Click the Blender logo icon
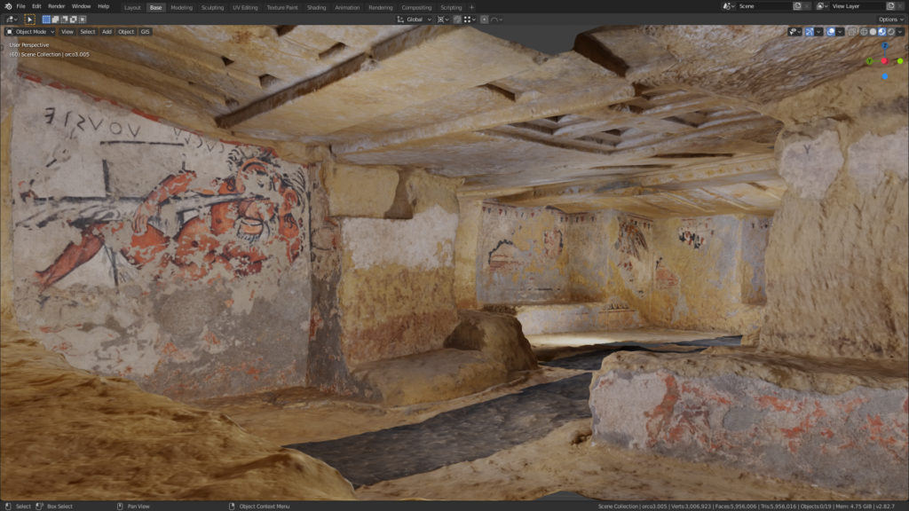Viewport: 909px width, 511px height. 8,6
